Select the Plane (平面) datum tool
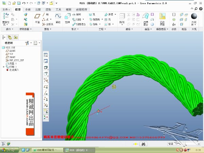This screenshot has height=153, width=204. [x=37, y=19]
